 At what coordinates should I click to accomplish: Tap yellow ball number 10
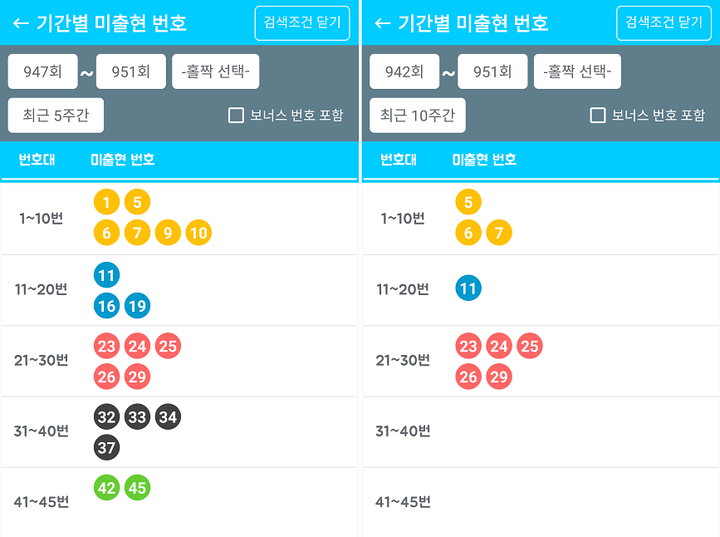pos(198,234)
